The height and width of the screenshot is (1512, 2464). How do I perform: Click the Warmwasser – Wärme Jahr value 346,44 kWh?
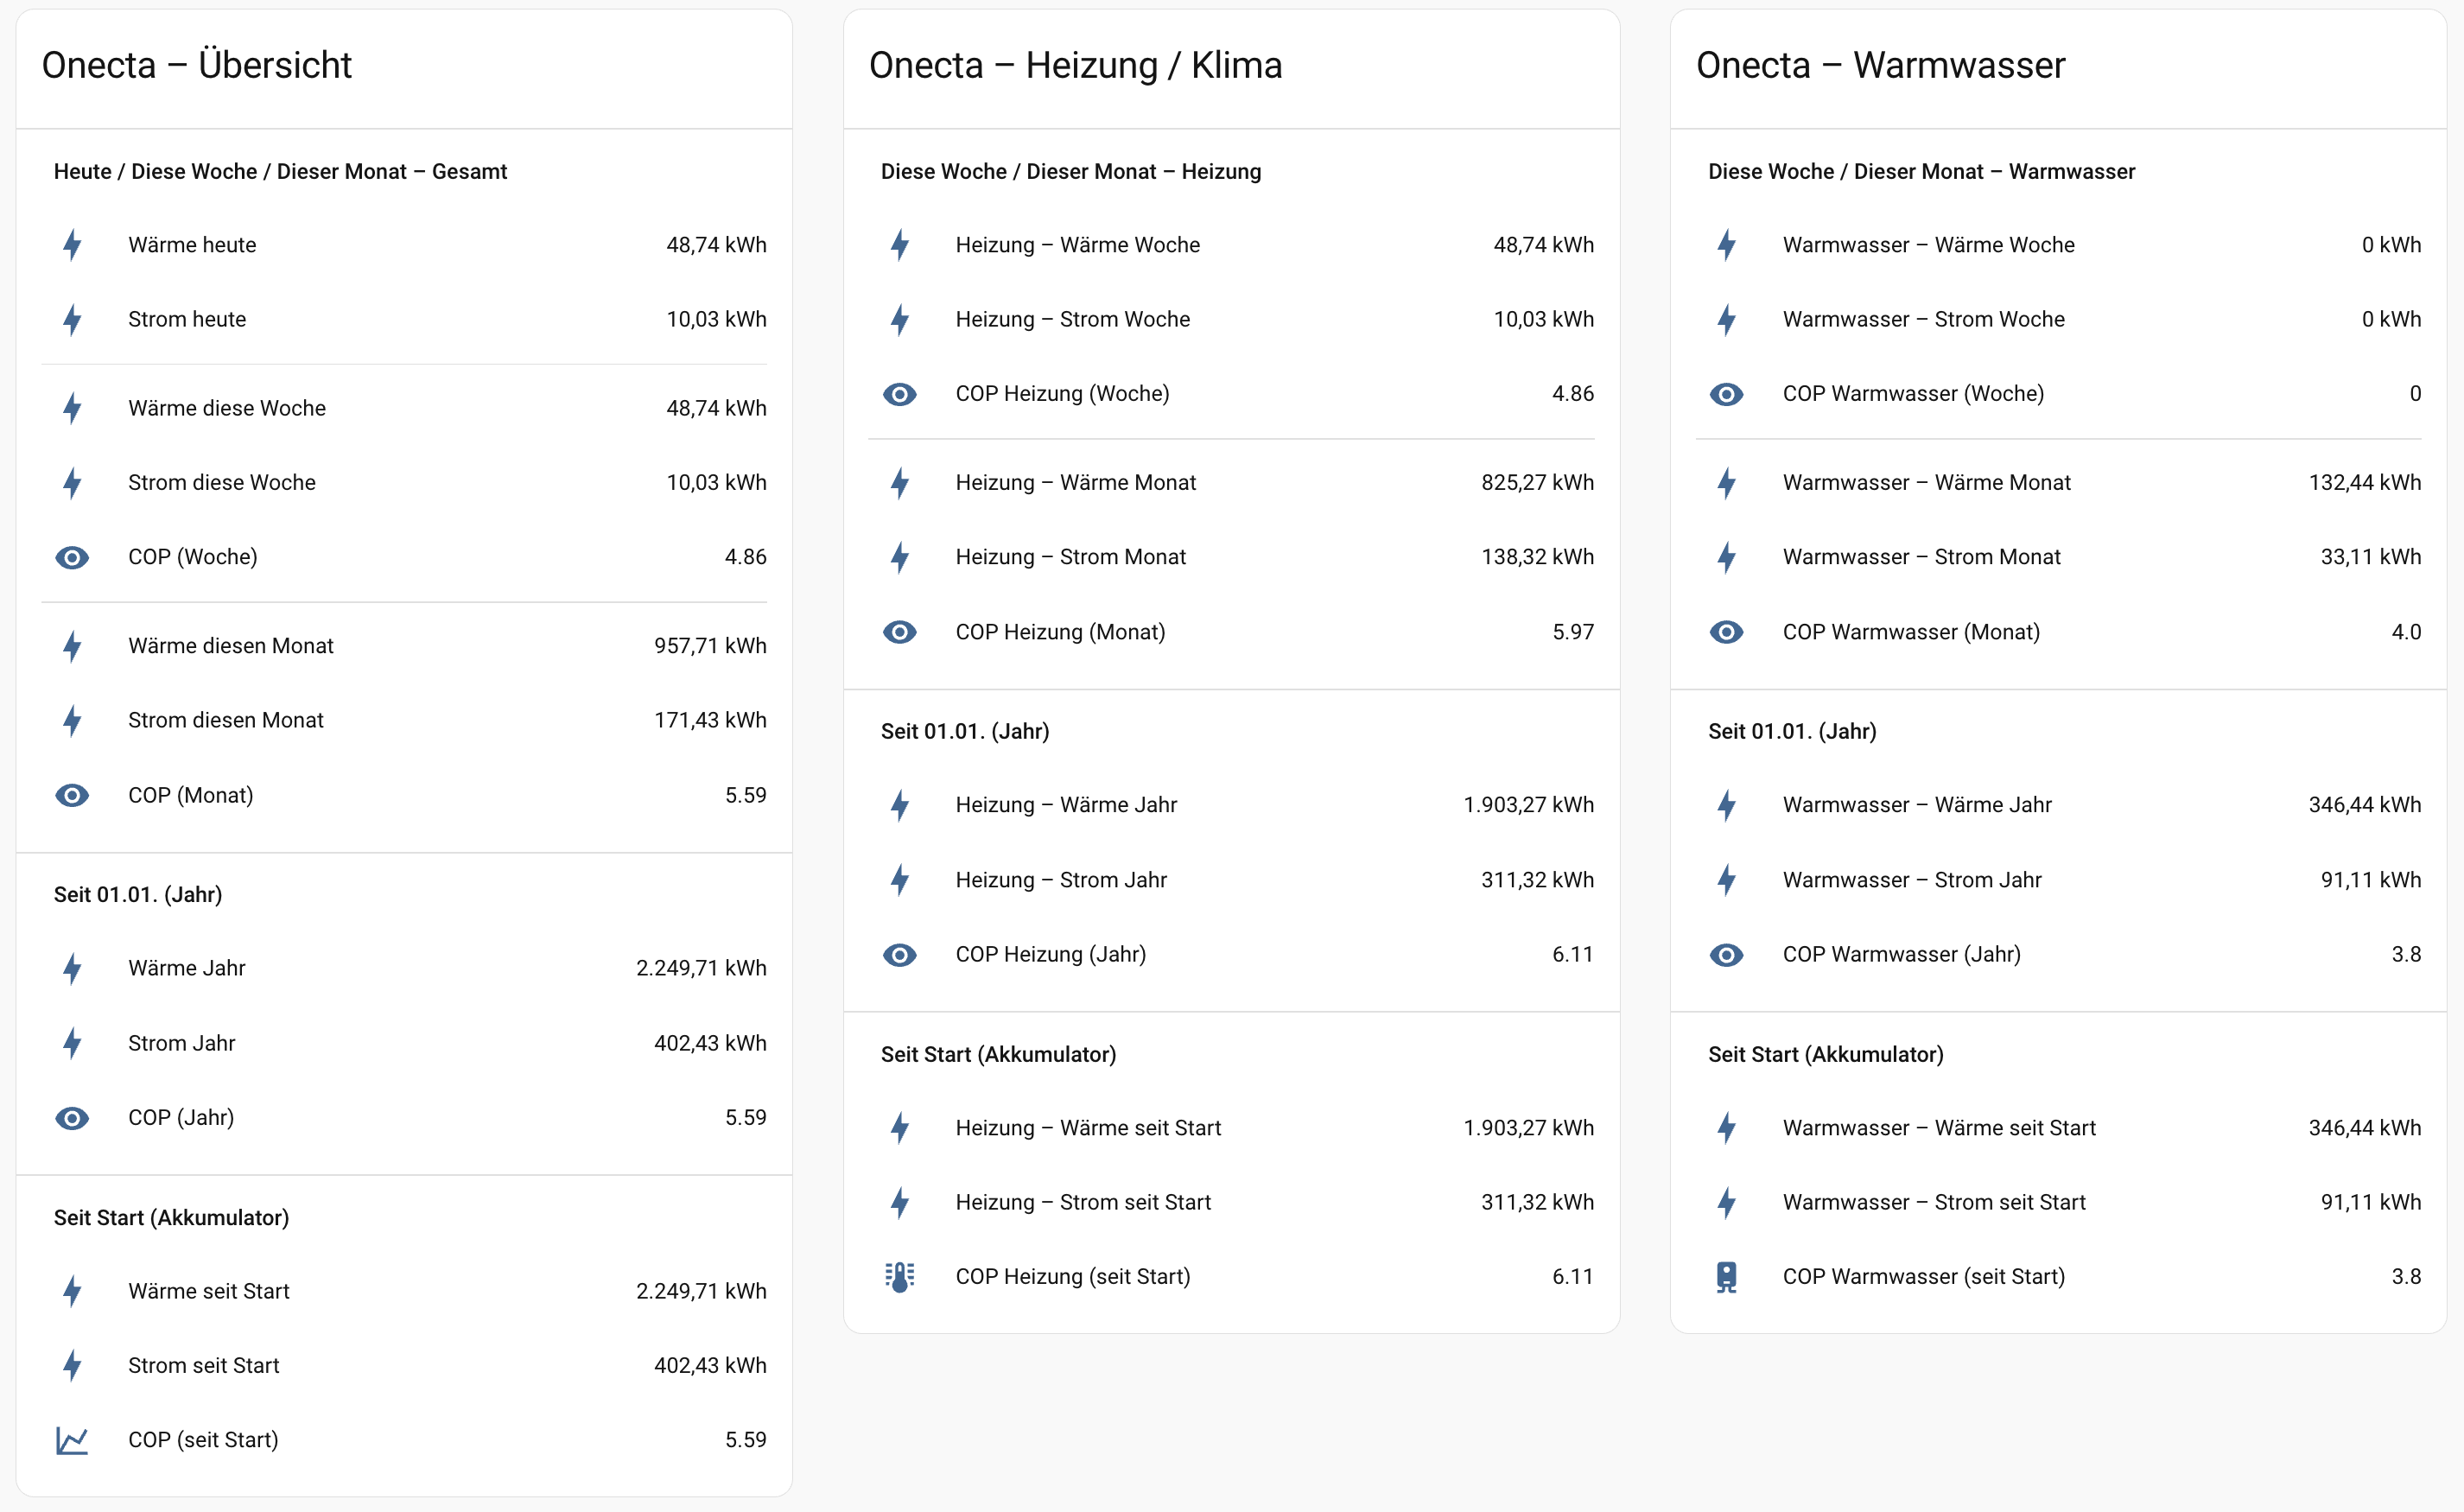tap(2364, 805)
